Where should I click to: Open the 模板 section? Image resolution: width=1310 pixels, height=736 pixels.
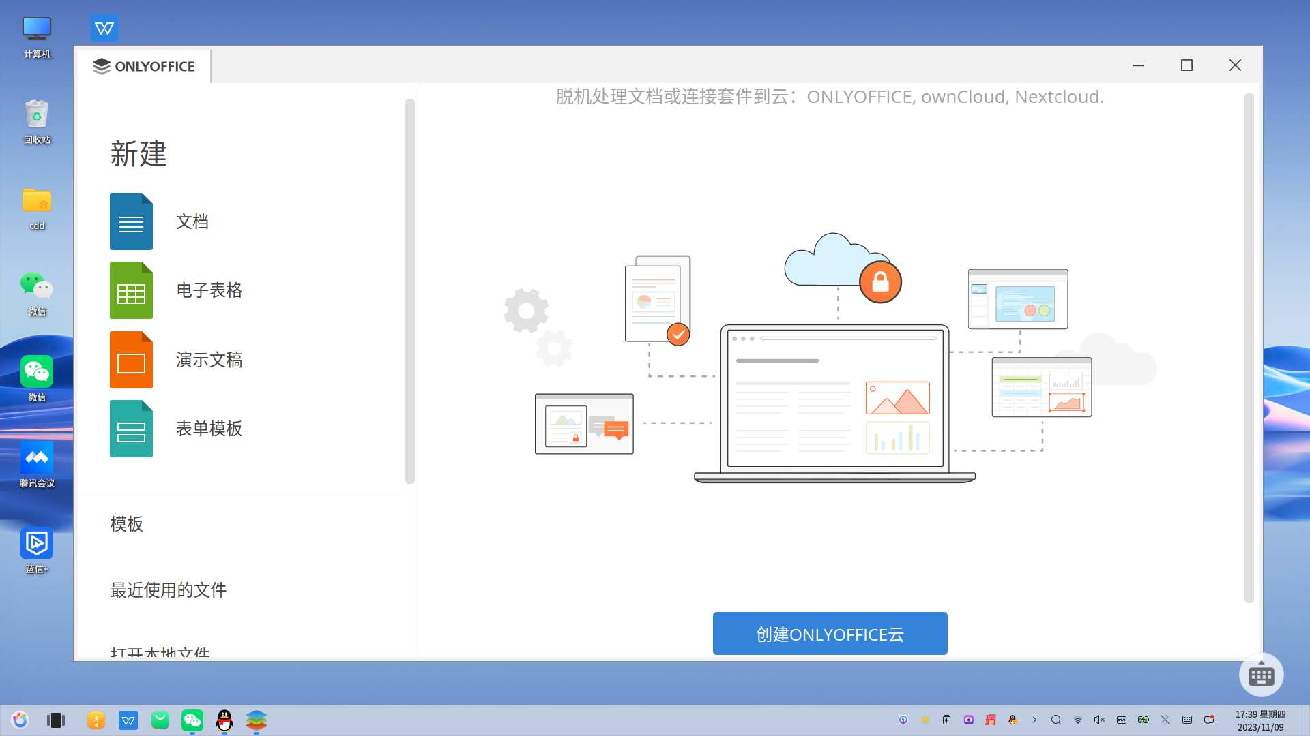coord(127,524)
